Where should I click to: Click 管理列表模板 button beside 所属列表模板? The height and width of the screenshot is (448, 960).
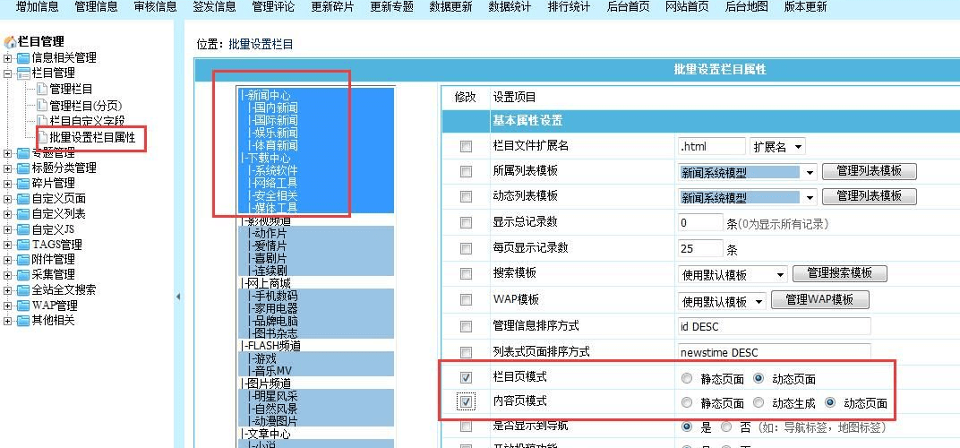click(870, 172)
